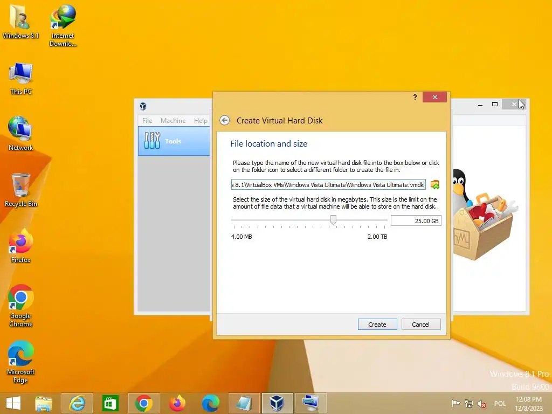The height and width of the screenshot is (414, 552).
Task: Select Network desktop icon
Action: click(x=21, y=134)
